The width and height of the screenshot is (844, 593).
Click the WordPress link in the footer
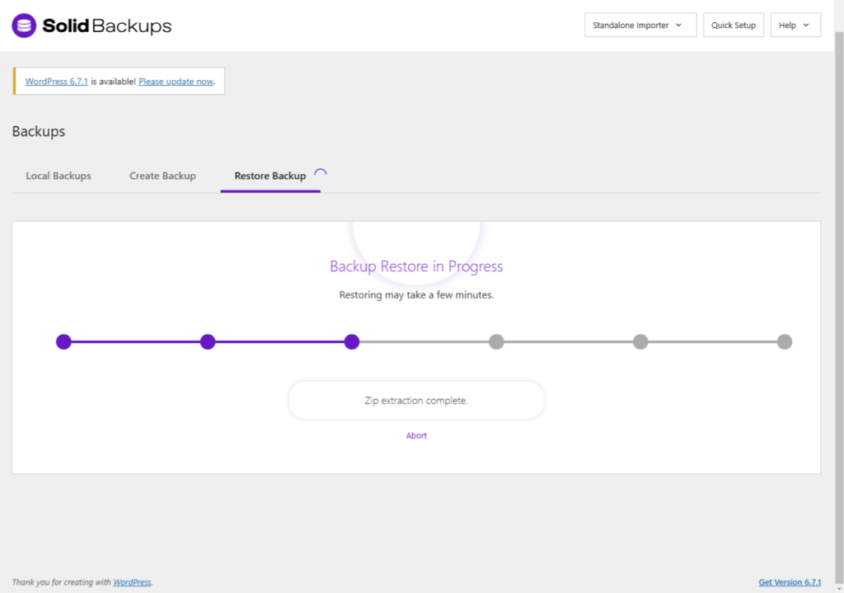[132, 582]
